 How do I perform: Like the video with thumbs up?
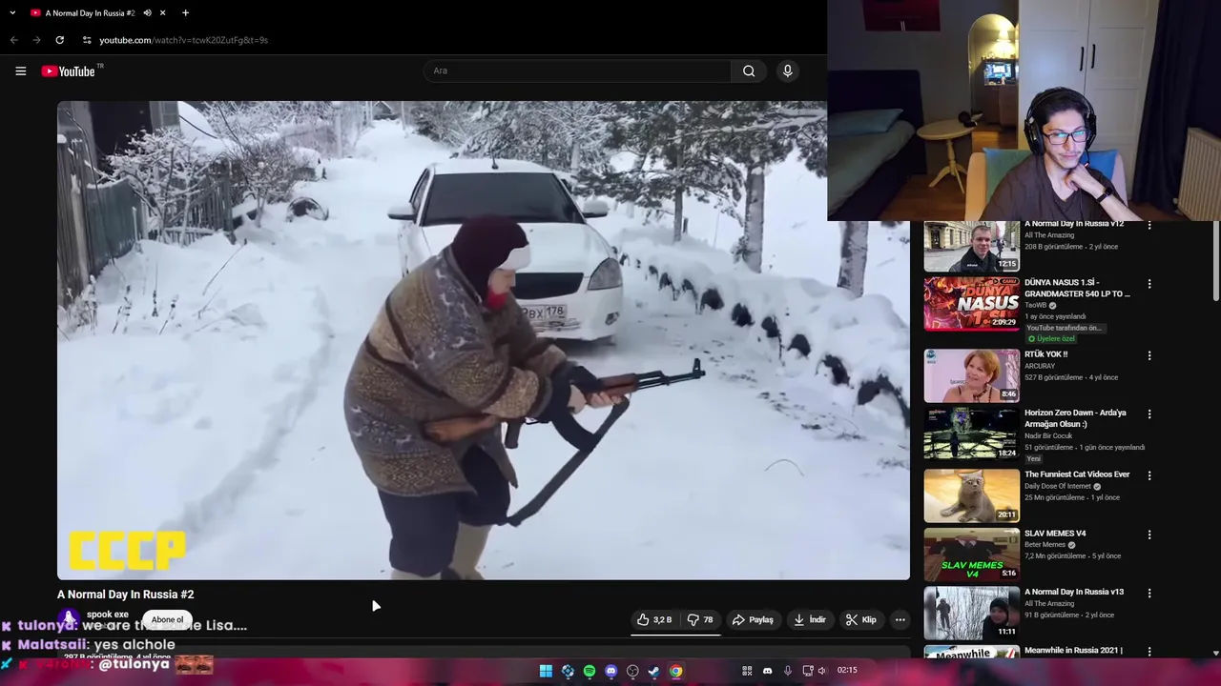coord(654,619)
